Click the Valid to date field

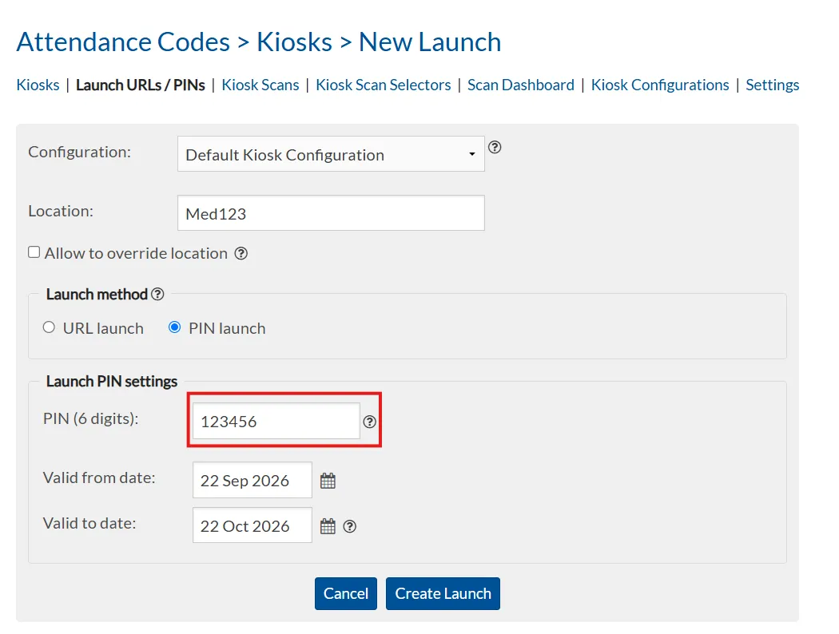[x=252, y=525]
